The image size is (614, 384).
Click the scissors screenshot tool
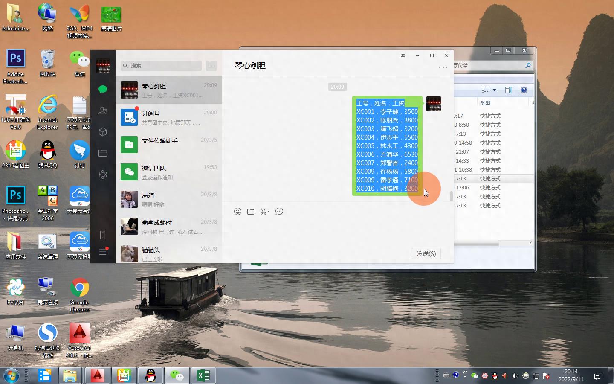263,212
